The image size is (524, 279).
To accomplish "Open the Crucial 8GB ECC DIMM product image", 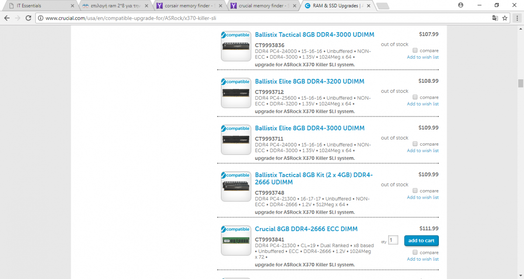I will [x=236, y=240].
